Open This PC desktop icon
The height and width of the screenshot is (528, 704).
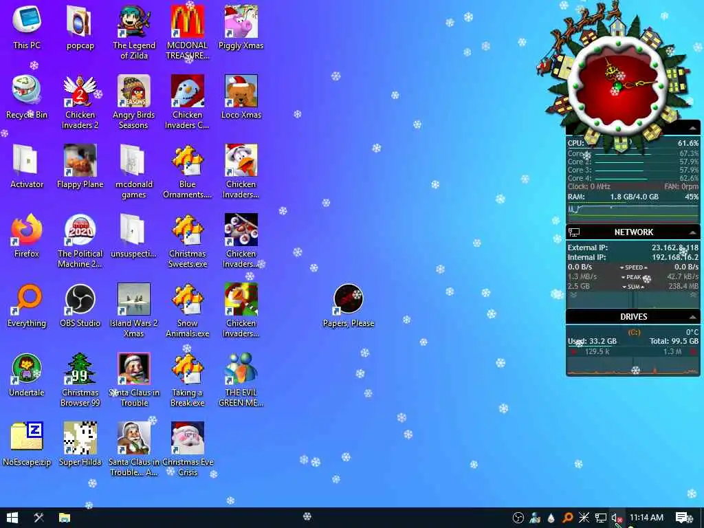click(27, 27)
